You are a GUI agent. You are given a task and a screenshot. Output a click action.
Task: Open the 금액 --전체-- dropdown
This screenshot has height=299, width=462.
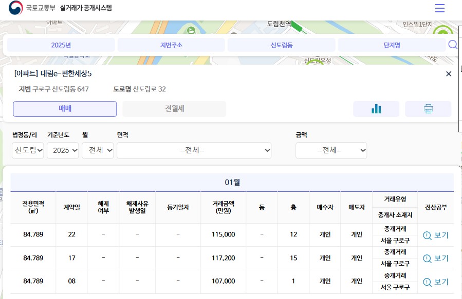(331, 150)
